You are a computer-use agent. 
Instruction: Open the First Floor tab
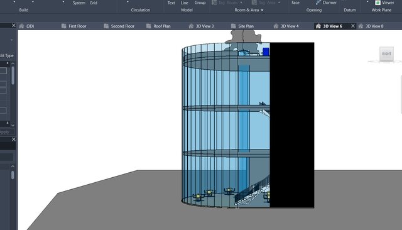coord(77,26)
